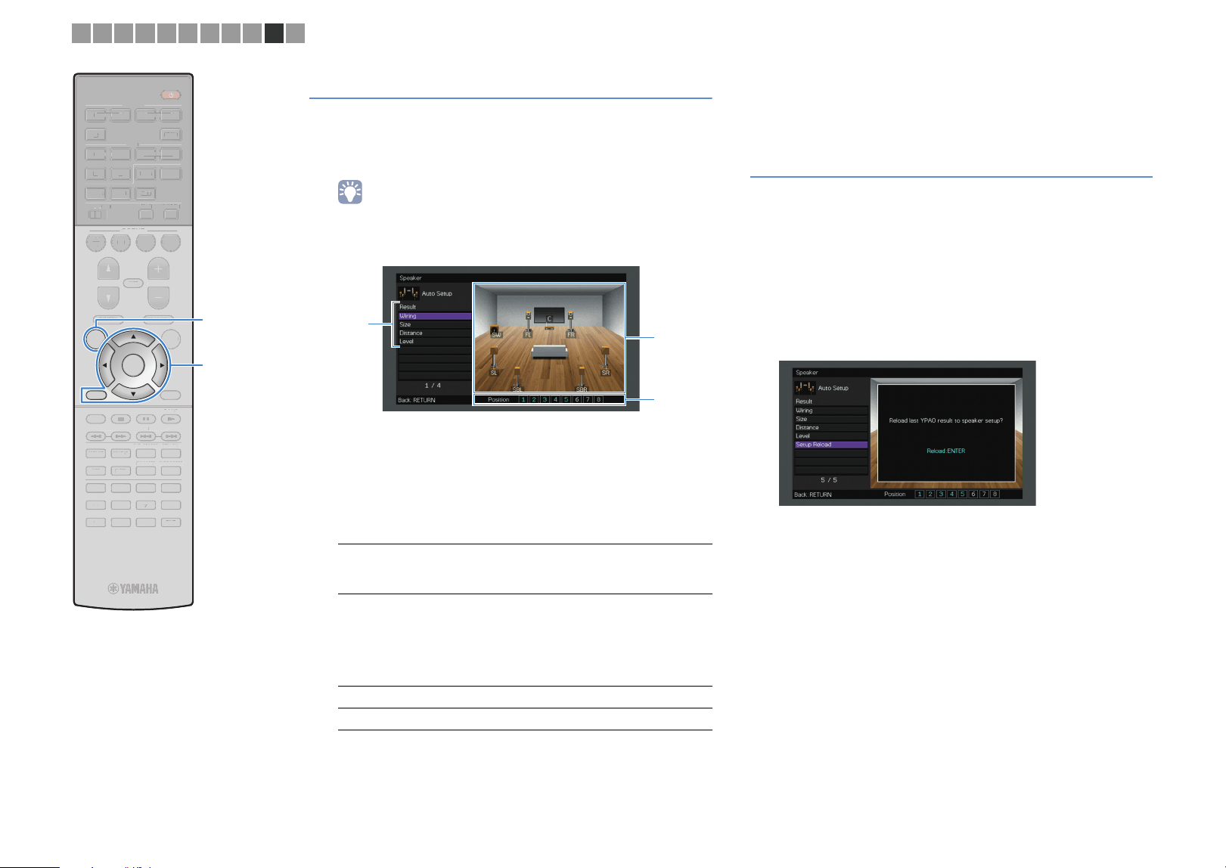
Task: Click the SR surround right speaker icon
Action: point(605,361)
